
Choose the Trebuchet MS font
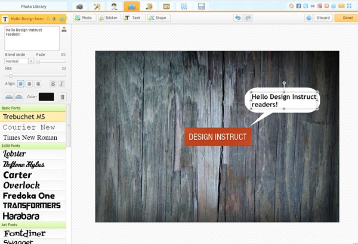33,117
